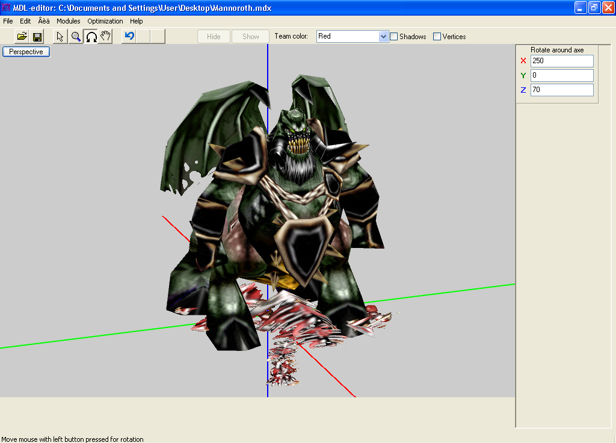Open a model file with folder icon
The width and height of the screenshot is (616, 443).
click(22, 37)
